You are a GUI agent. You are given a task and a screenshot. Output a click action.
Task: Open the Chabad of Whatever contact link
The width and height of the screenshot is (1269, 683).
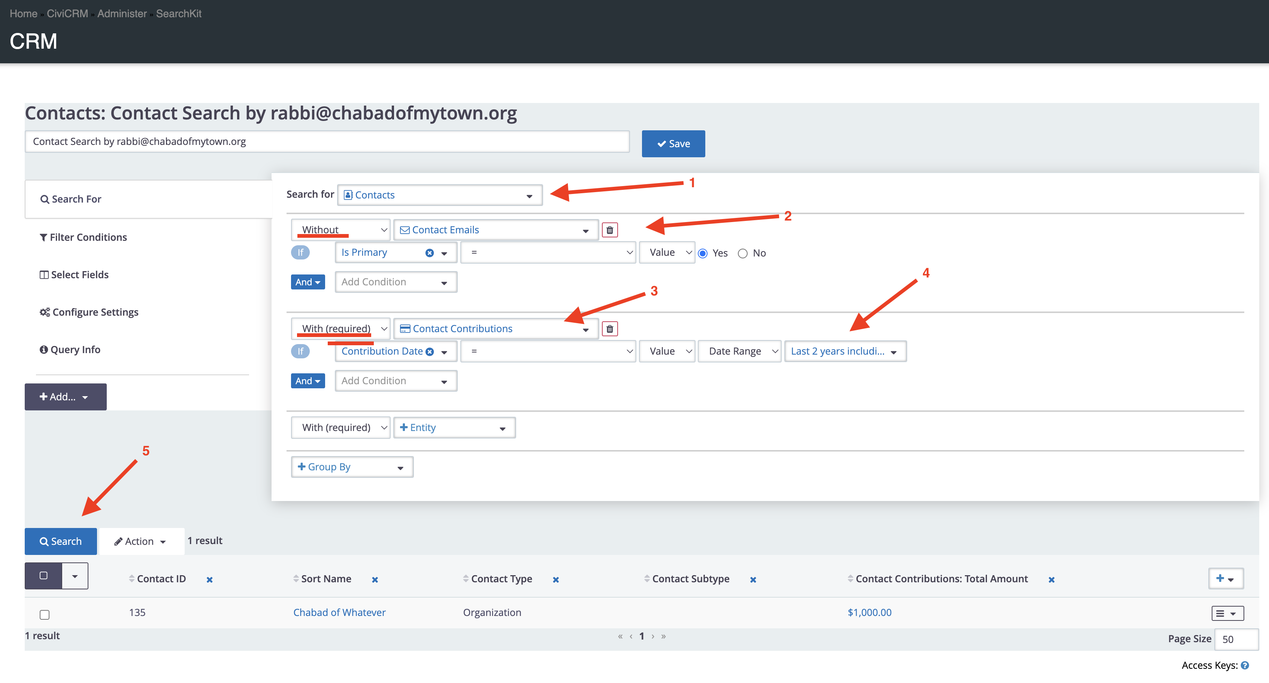click(339, 612)
